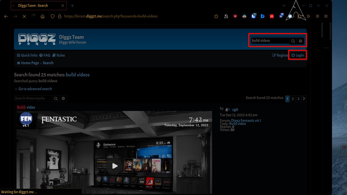Image resolution: width=347 pixels, height=195 pixels.
Task: Click the build videos results heading link
Action: [x=78, y=75]
